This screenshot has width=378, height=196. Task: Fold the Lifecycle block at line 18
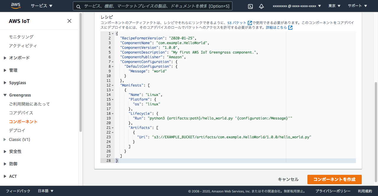(x=113, y=114)
